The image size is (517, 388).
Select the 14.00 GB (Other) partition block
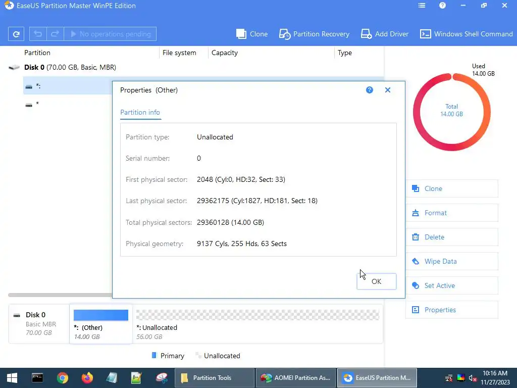point(101,324)
